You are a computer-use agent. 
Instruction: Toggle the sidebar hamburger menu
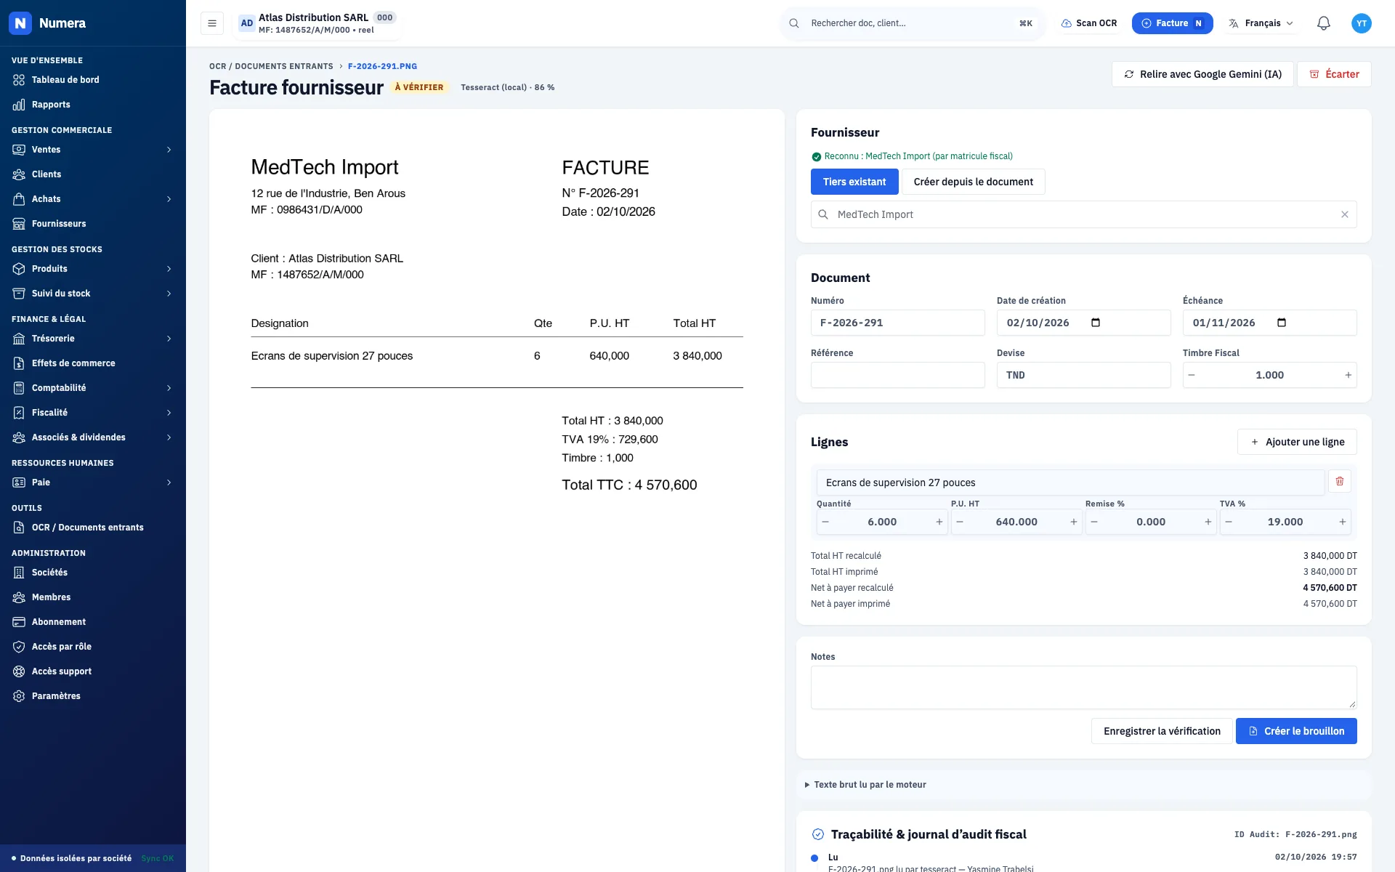211,23
